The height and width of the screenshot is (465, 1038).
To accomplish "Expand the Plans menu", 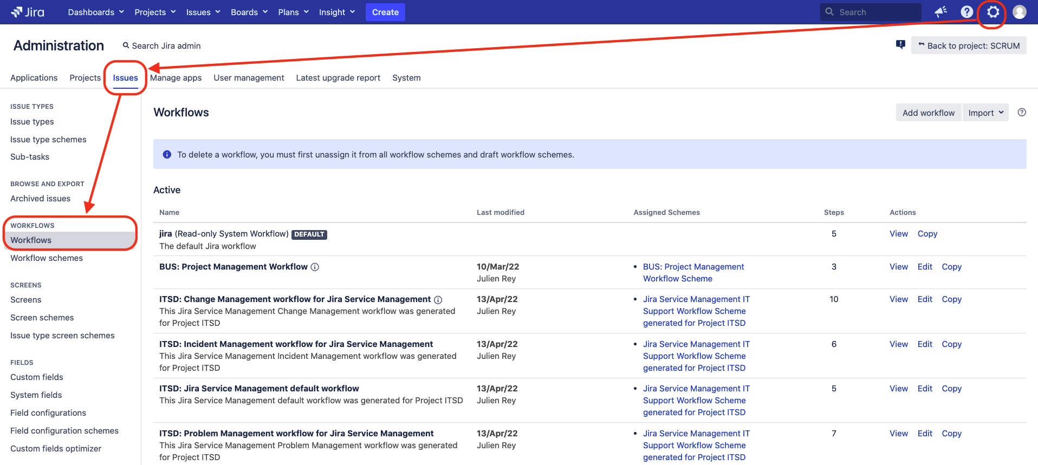I will tap(293, 12).
